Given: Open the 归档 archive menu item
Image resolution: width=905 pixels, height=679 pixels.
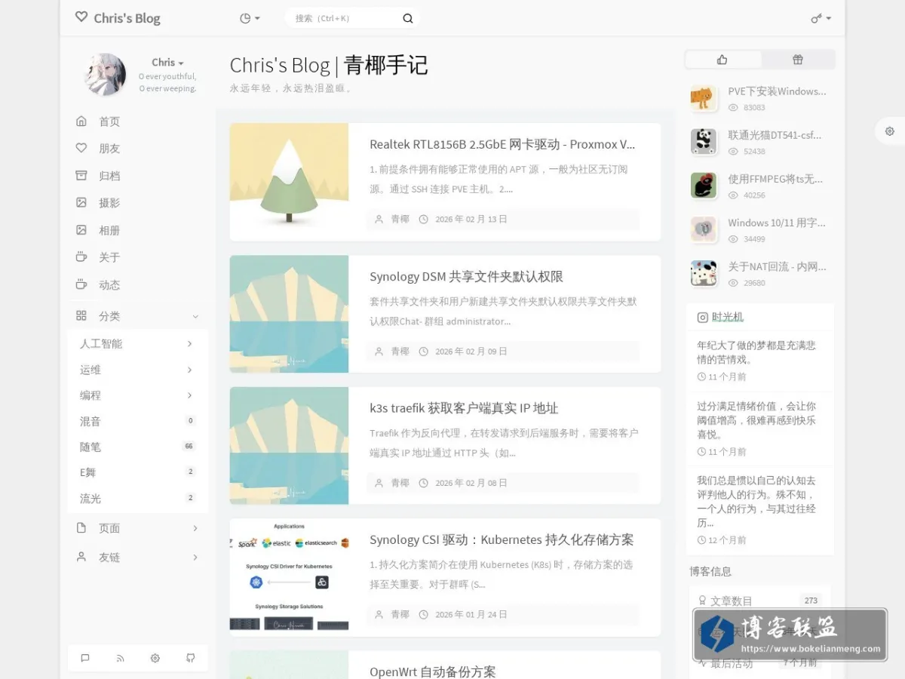Looking at the screenshot, I should click(x=137, y=176).
